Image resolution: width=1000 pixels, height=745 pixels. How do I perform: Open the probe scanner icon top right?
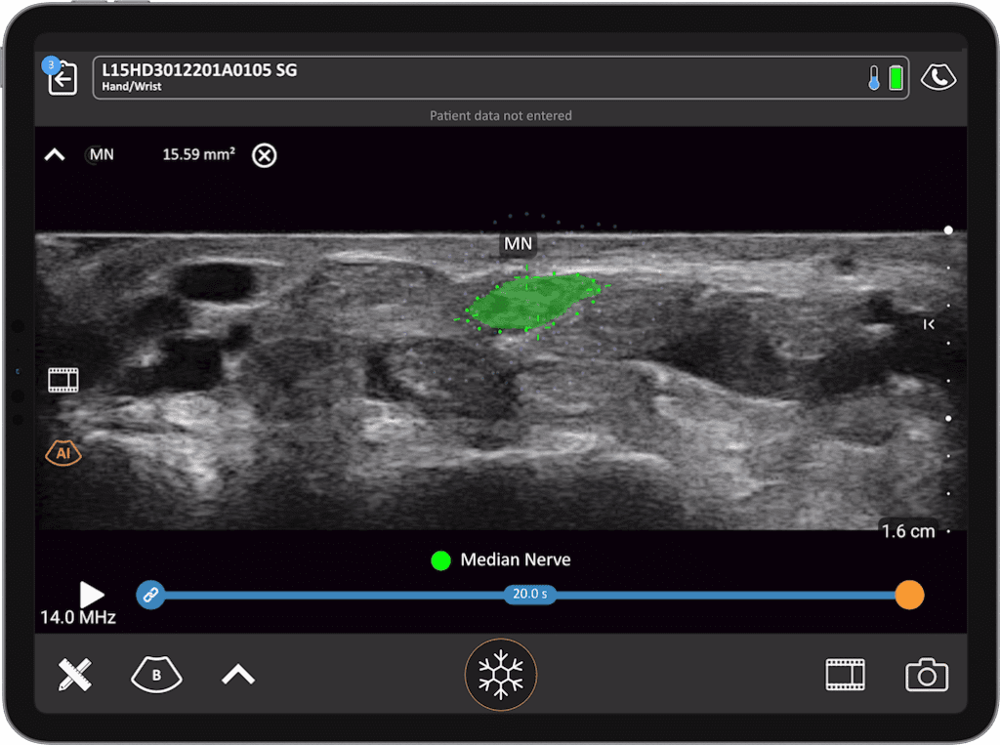click(x=938, y=78)
